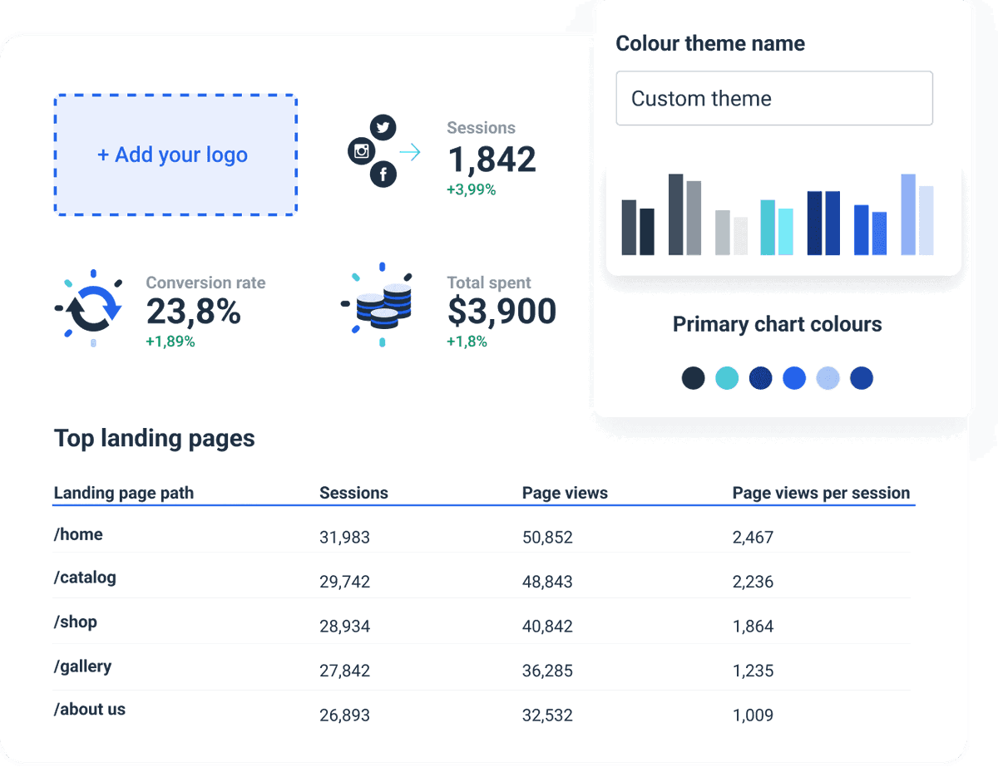Viewport: 998px width, 767px height.
Task: Open the /about us landing page
Action: point(89,709)
